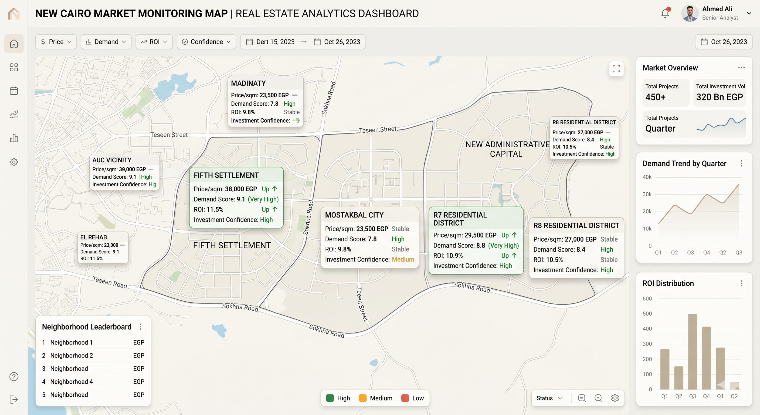Click the Total Projects Quarter tile

click(x=694, y=124)
